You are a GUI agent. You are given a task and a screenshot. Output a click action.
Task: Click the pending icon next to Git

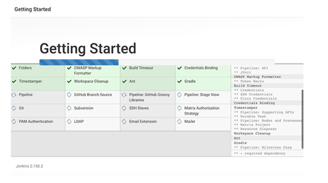pyautogui.click(x=14, y=108)
